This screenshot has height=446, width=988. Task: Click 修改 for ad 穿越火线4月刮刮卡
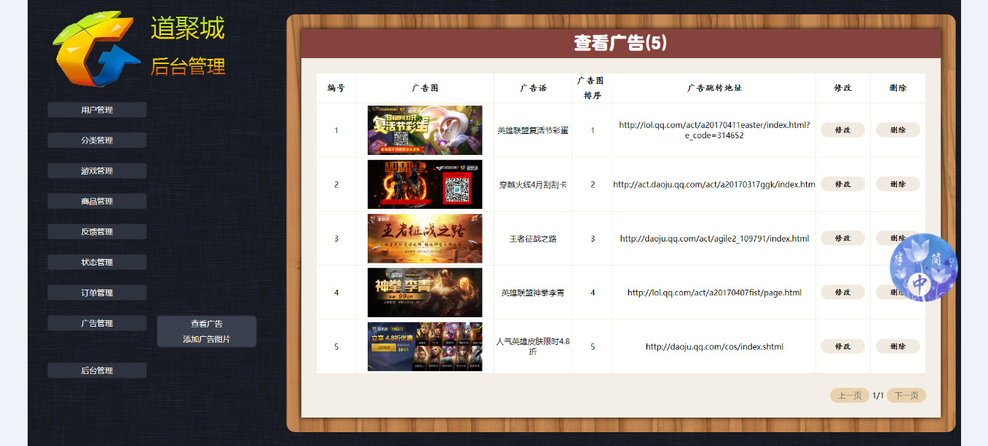[843, 184]
